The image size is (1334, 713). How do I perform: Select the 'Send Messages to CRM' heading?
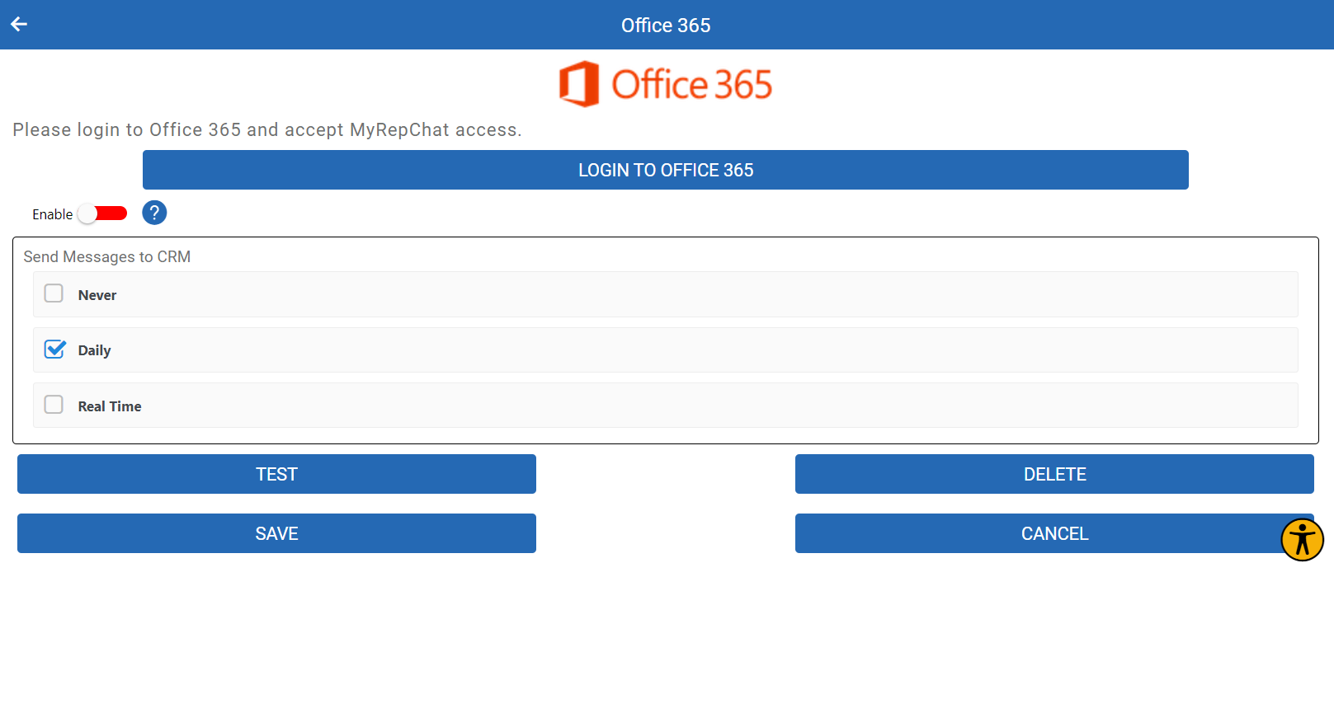pos(107,256)
